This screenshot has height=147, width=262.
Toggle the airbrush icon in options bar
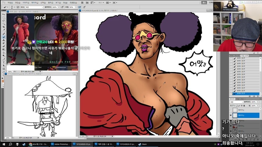(79, 7)
